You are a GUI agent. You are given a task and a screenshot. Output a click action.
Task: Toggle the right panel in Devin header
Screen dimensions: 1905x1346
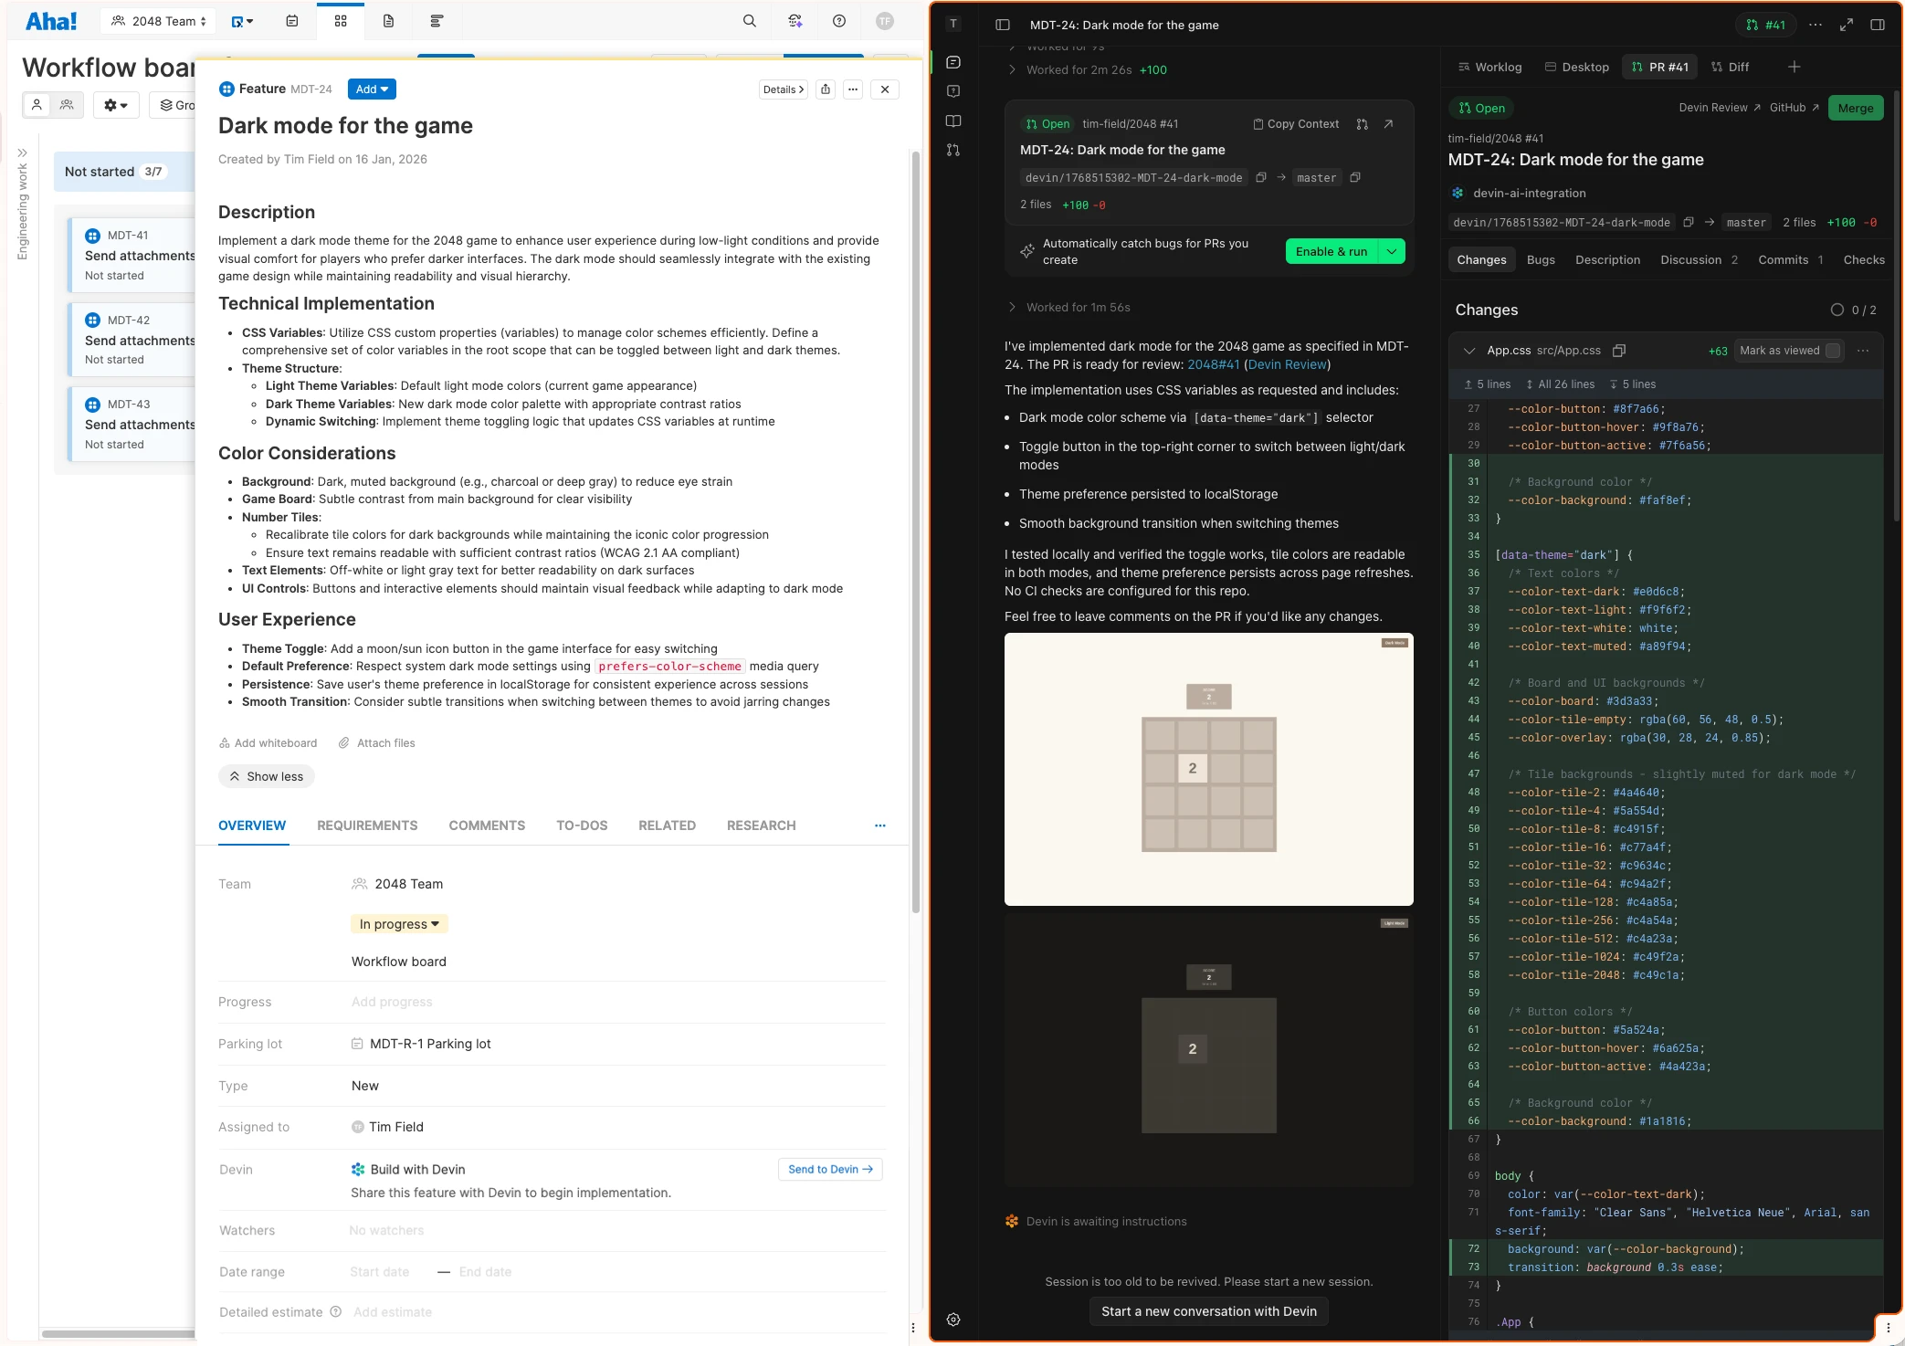click(1879, 25)
